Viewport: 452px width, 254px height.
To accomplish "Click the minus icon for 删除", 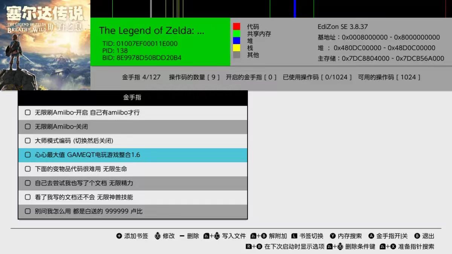I will coord(182,236).
